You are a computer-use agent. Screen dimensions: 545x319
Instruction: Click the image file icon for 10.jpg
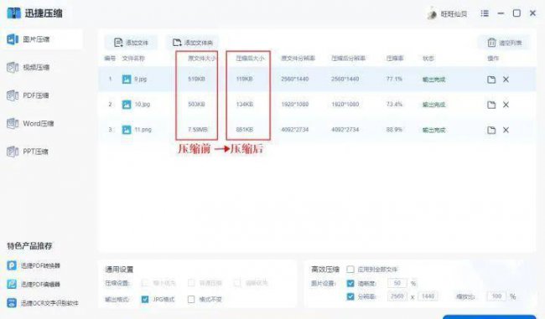pos(127,105)
